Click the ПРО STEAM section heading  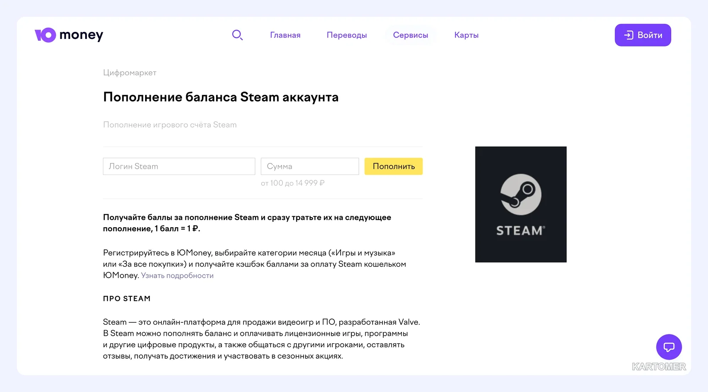[x=127, y=299]
